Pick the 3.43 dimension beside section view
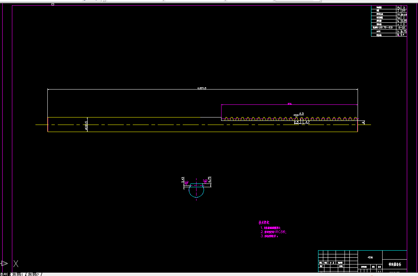 coord(183,180)
